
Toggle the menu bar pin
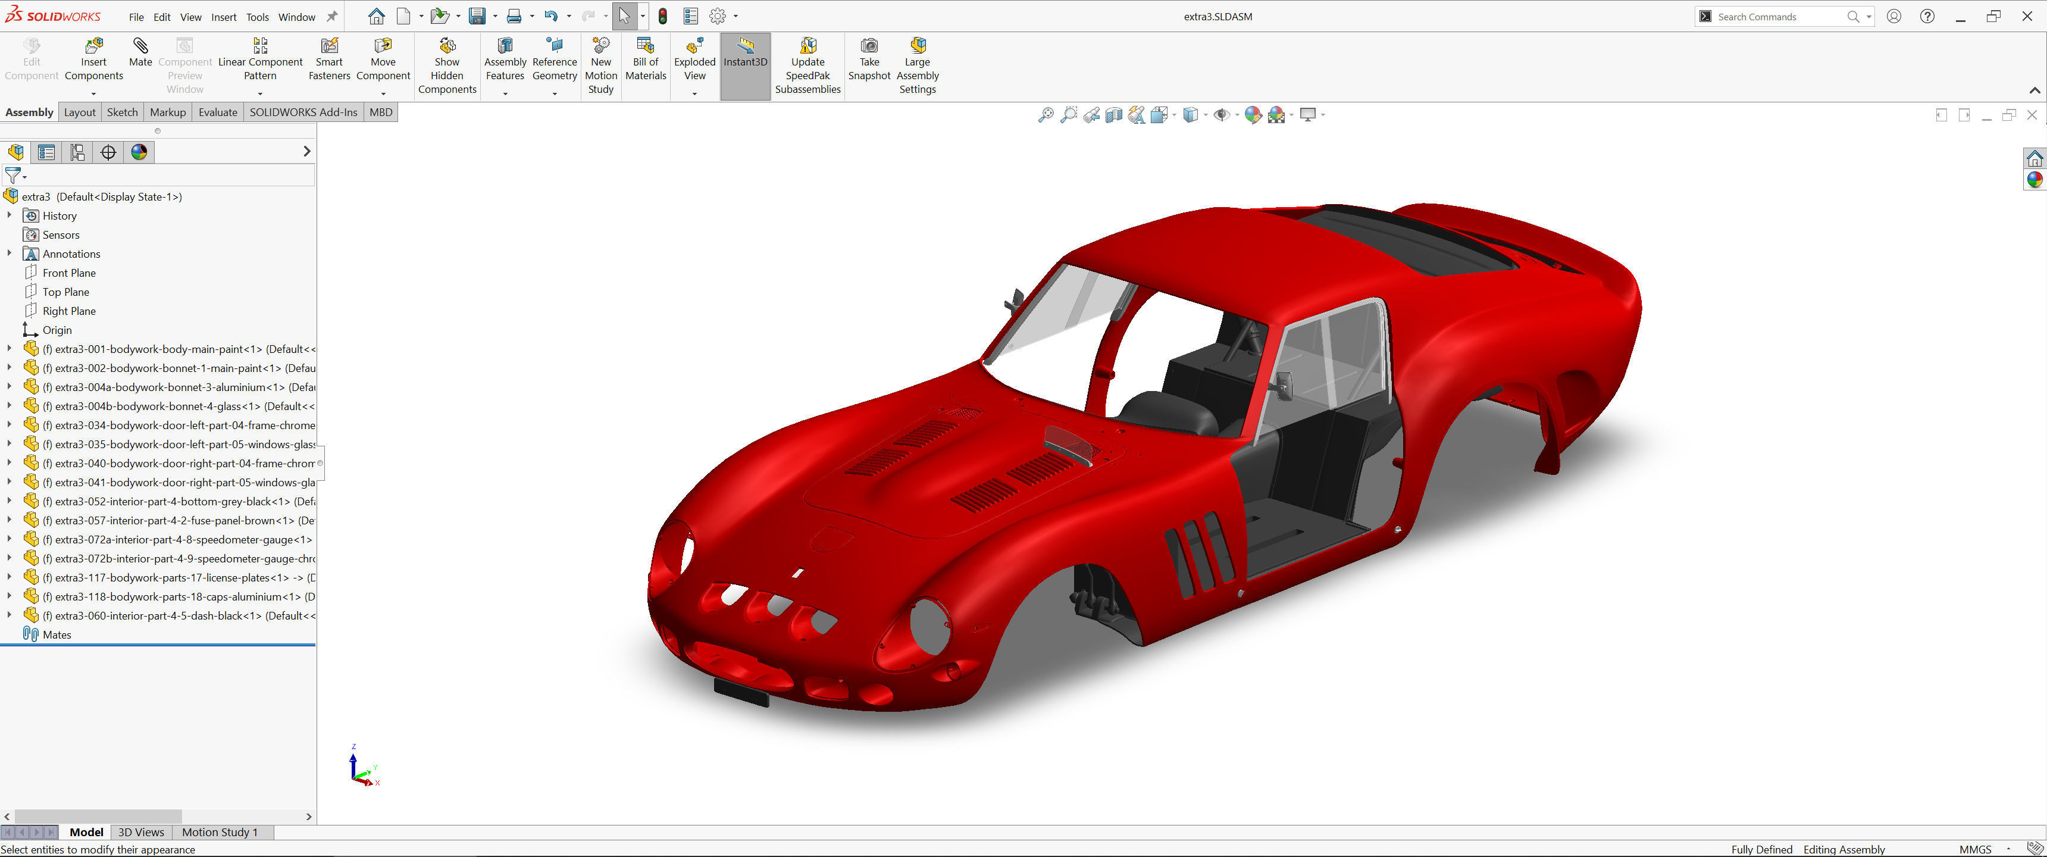coord(332,16)
